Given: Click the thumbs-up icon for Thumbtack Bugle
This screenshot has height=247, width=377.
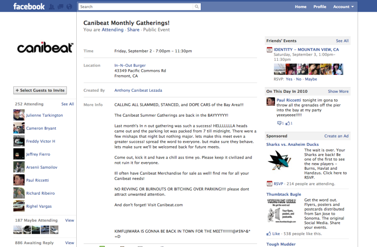Looking at the screenshot, I should coord(269,233).
